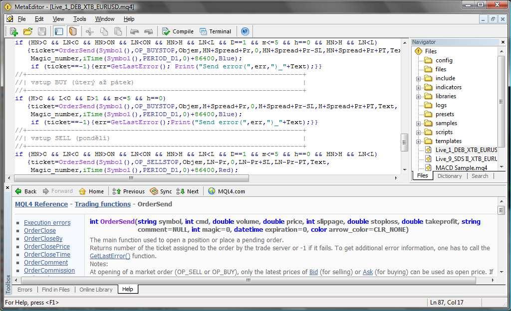Image resolution: width=511 pixels, height=311 pixels.
Task: Open the GetLastError() function link
Action: point(110,256)
